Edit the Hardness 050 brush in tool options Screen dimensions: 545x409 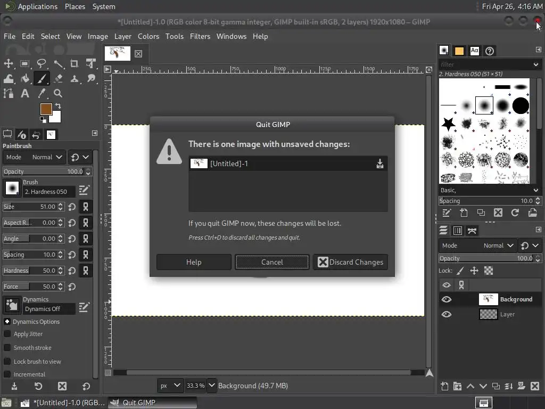(x=84, y=190)
